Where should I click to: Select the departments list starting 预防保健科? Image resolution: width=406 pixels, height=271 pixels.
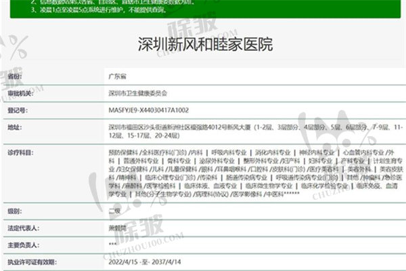[256, 173]
